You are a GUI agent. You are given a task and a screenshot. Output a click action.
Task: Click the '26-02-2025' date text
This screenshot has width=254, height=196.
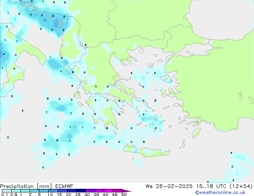point(174,186)
